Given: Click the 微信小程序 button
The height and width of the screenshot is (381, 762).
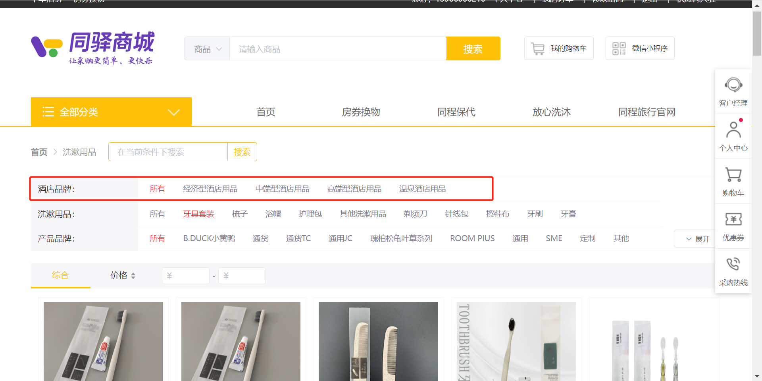Looking at the screenshot, I should pos(640,48).
